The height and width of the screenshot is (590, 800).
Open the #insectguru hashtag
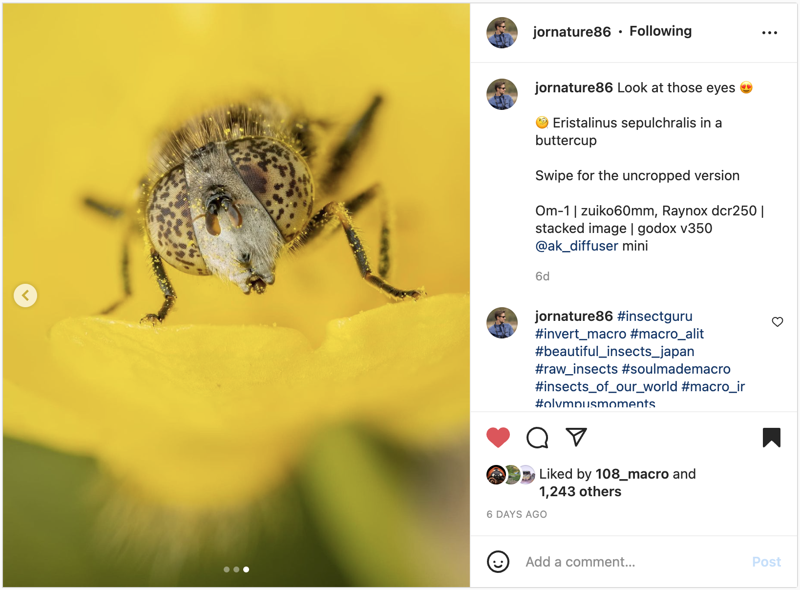pyautogui.click(x=654, y=316)
